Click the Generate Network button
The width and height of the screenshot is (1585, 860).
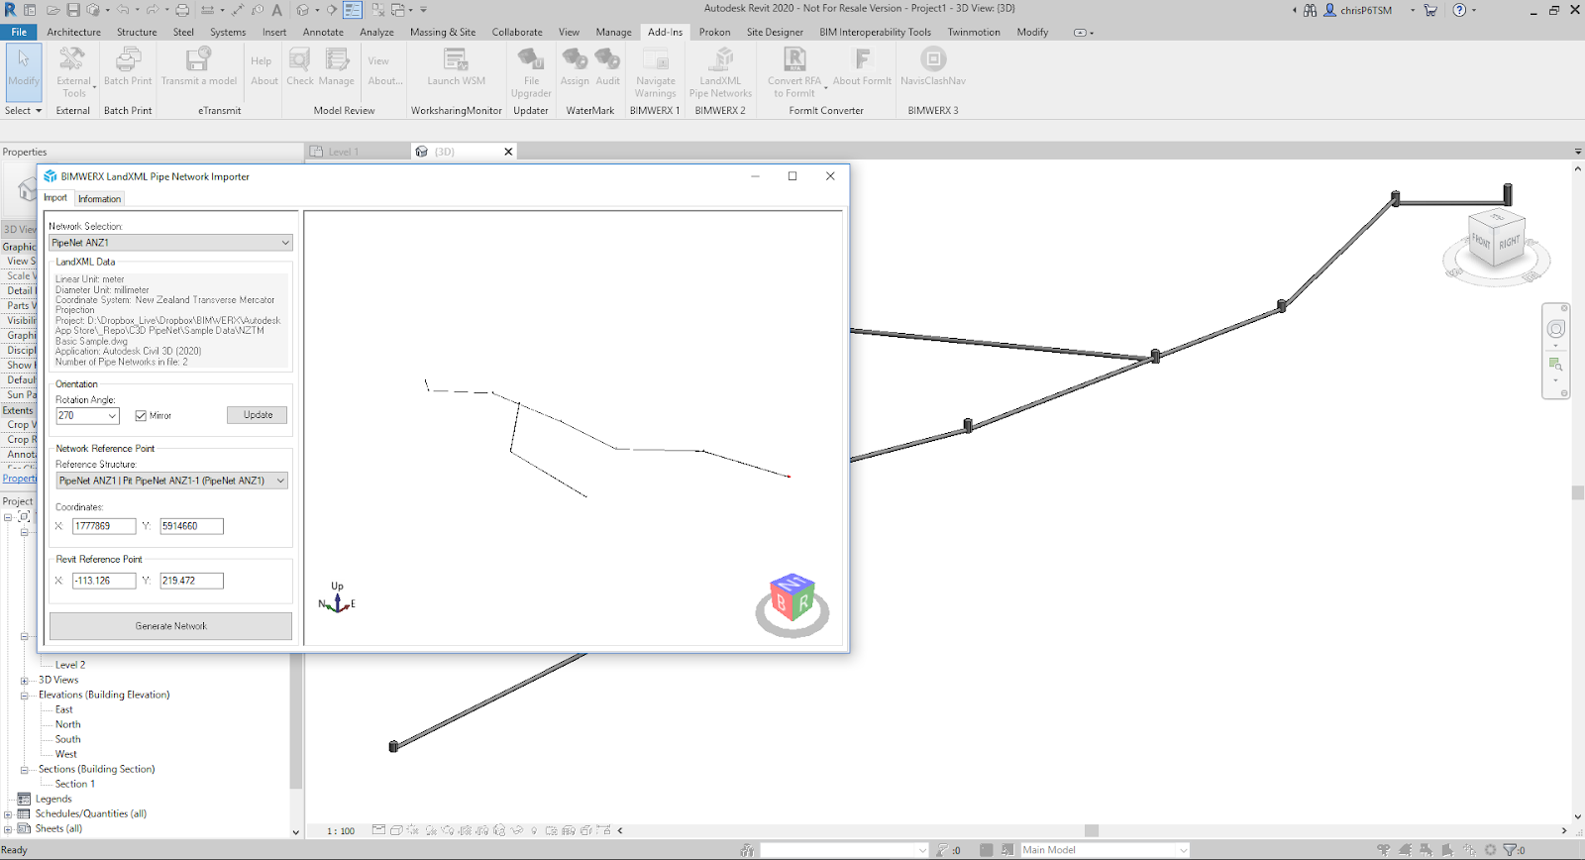[x=170, y=626]
